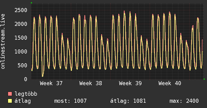Screen dimensions: 207x108
Task: Click the 0 y-axis label
Action: pos(26,79)
